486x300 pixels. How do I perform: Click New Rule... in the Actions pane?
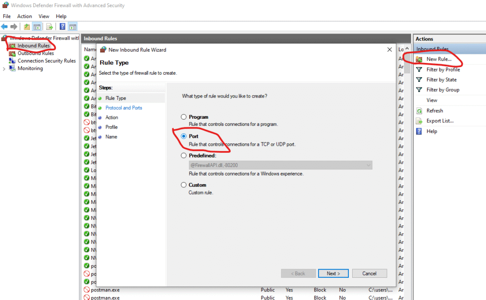point(439,59)
